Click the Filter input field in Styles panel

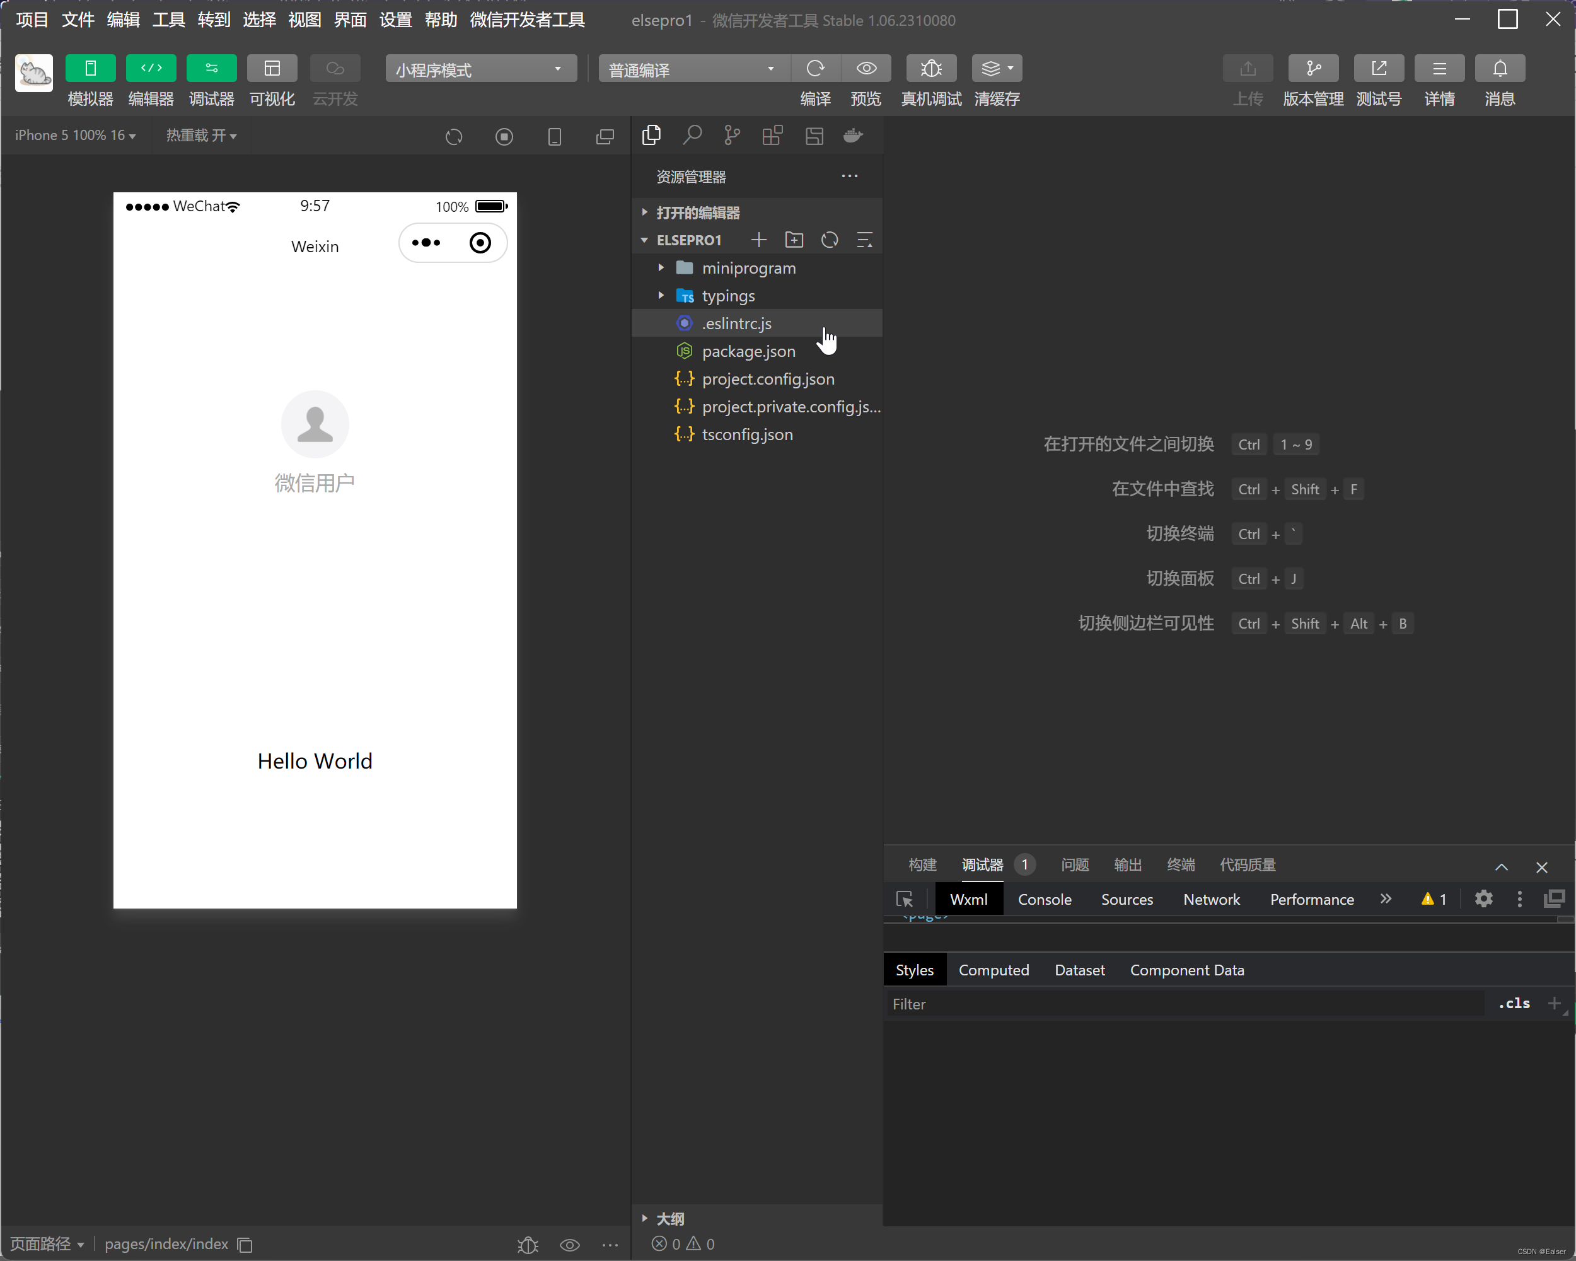pos(1186,1004)
